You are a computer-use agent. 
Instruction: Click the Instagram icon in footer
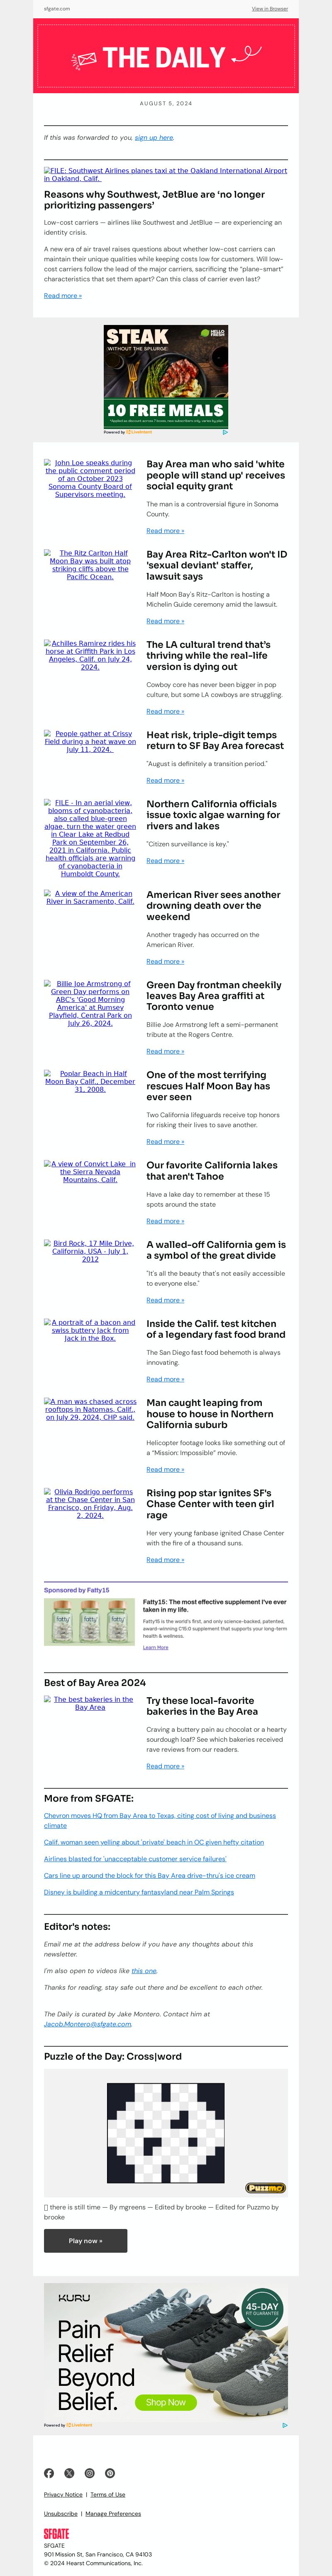click(90, 2472)
